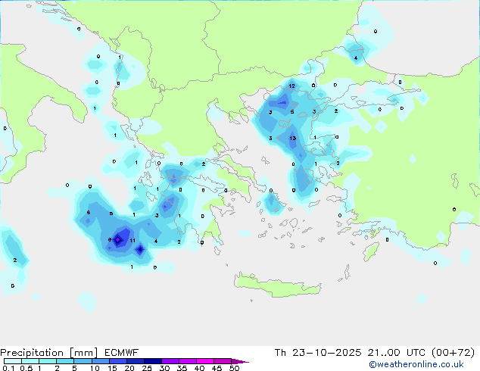Click the '0.1' legend scale label
The image size is (480, 371).
coord(8,368)
